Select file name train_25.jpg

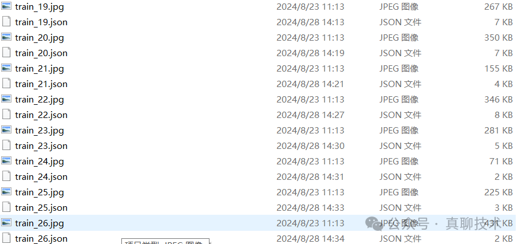tap(39, 192)
